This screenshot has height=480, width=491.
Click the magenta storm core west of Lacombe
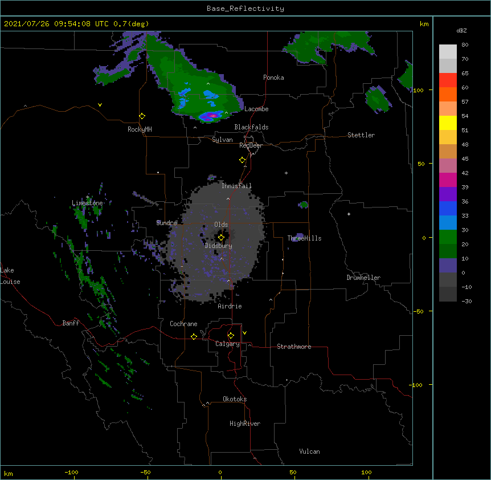pos(213,116)
